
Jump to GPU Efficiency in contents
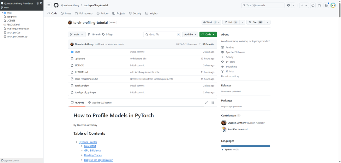click(x=93, y=150)
